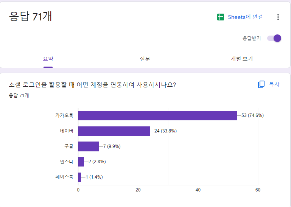
Task: Click the 복사 button label
Action: point(274,84)
